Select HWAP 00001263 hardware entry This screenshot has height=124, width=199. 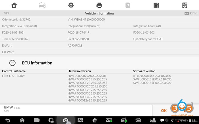pyautogui.click(x=87, y=101)
